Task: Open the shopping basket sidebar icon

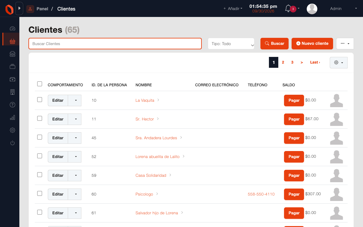Action: [12, 41]
